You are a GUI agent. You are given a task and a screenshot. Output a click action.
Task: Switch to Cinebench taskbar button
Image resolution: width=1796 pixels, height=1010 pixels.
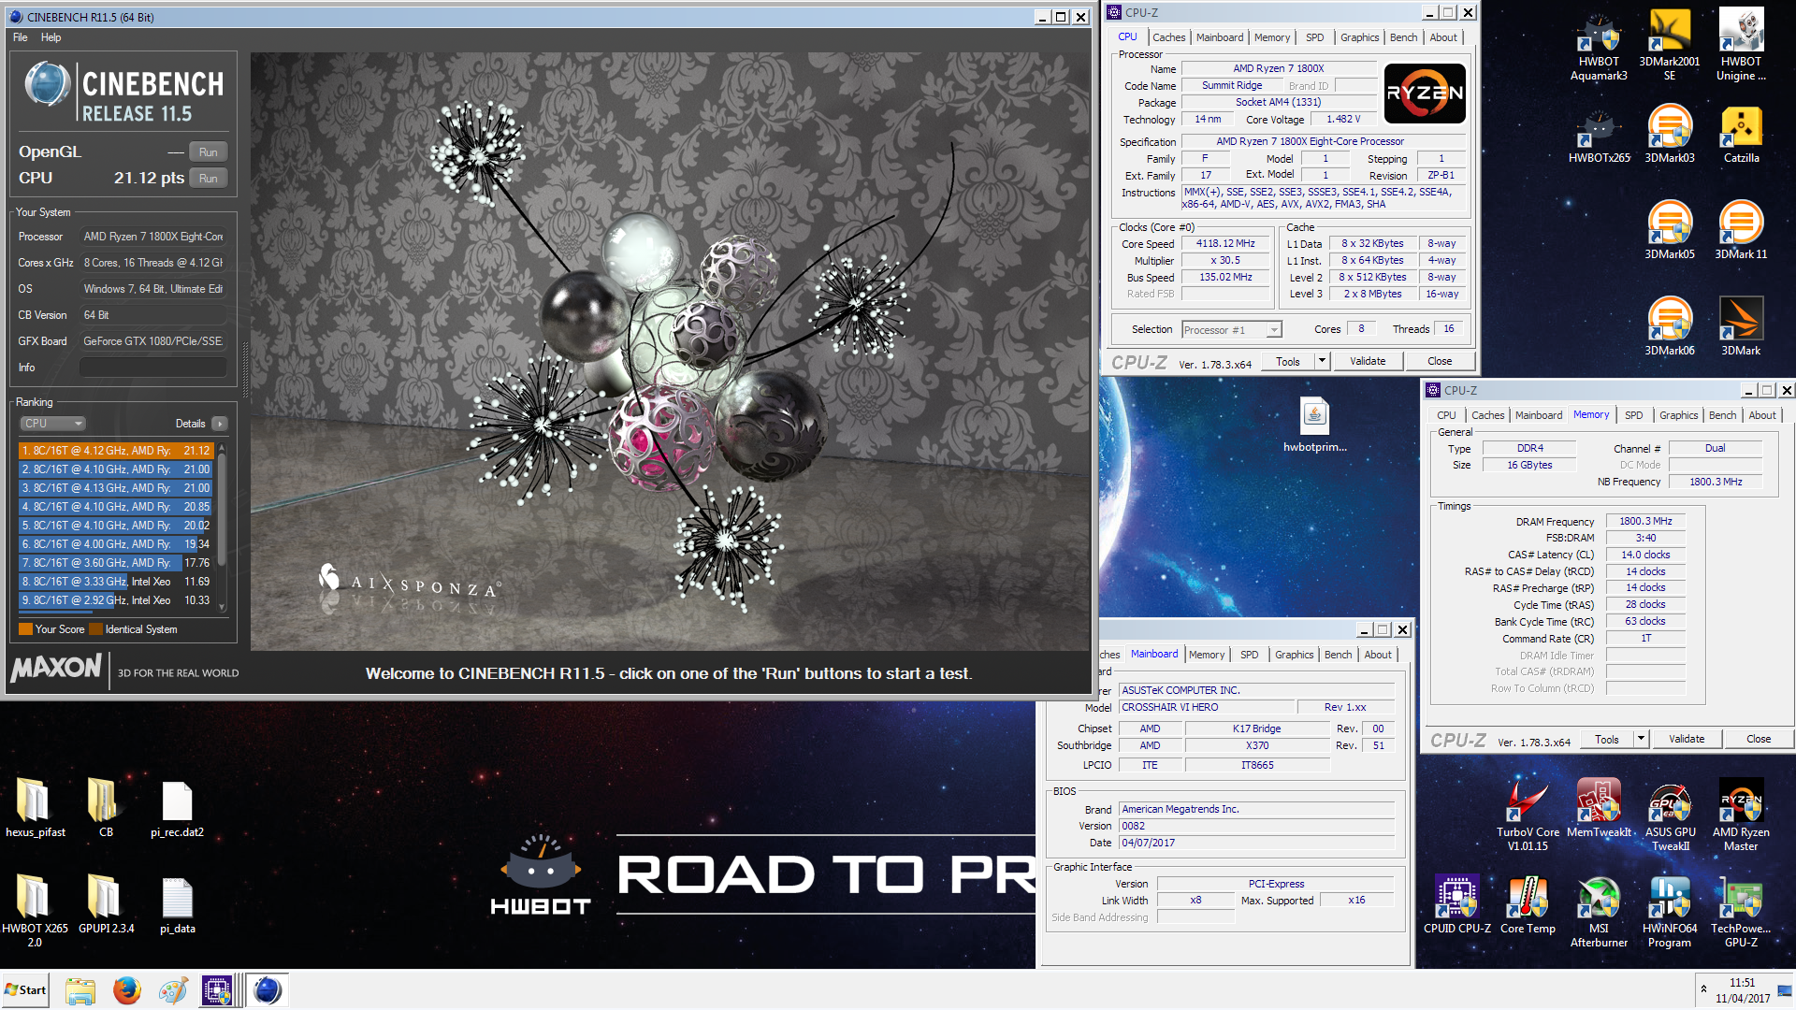pos(267,990)
